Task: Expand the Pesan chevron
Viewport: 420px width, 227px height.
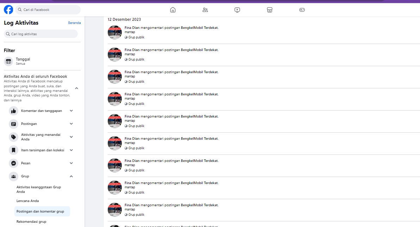Action: point(71,163)
